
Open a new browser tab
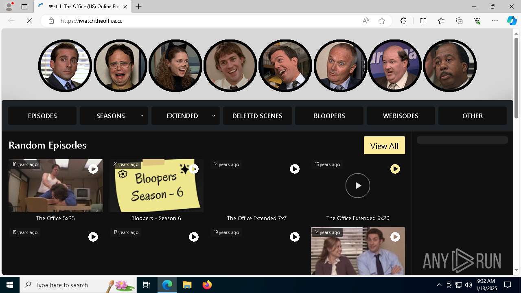(139, 7)
